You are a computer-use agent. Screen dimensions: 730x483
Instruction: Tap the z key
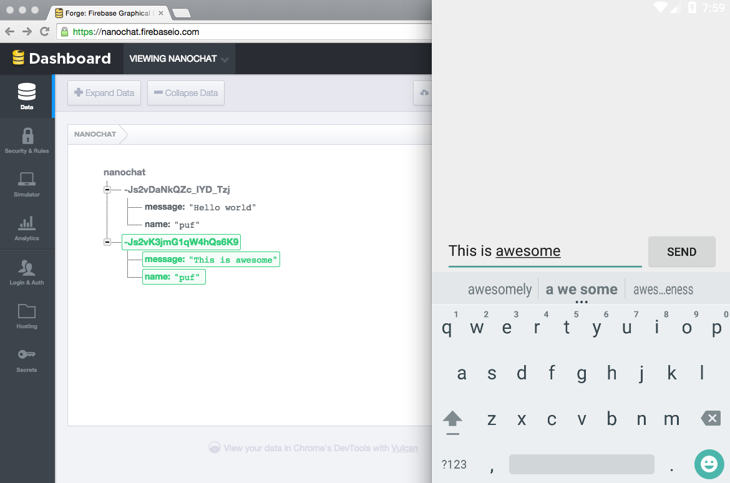(492, 419)
